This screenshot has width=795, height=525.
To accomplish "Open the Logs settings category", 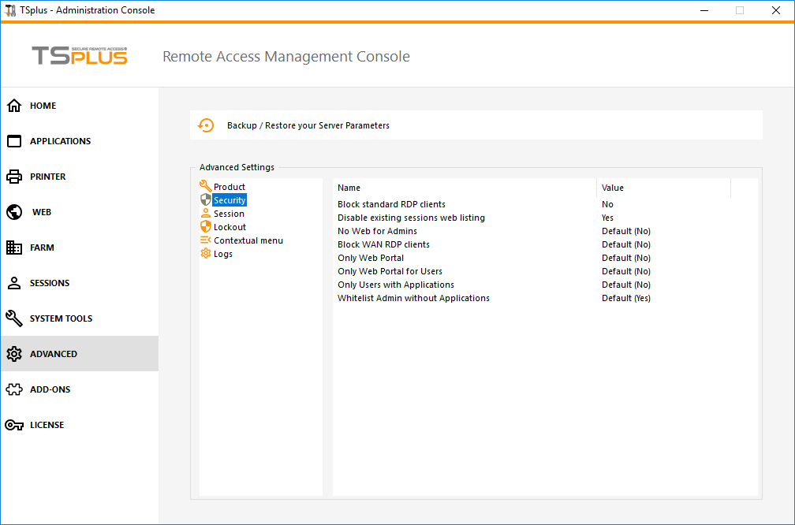I will coord(223,254).
